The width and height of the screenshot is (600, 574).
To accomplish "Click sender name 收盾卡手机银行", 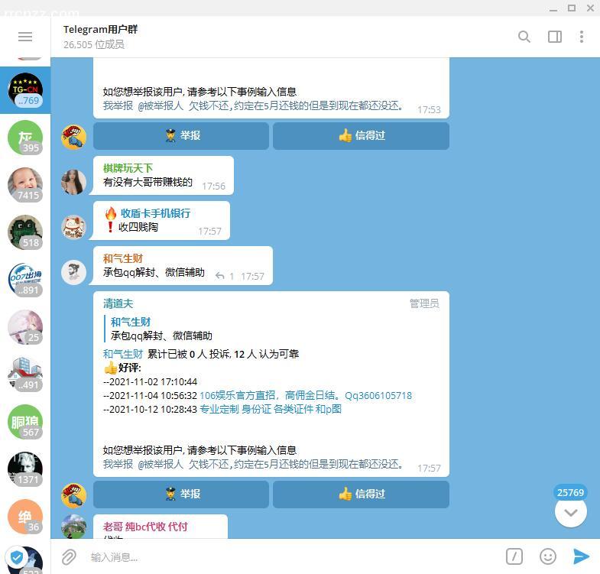I will (x=155, y=213).
